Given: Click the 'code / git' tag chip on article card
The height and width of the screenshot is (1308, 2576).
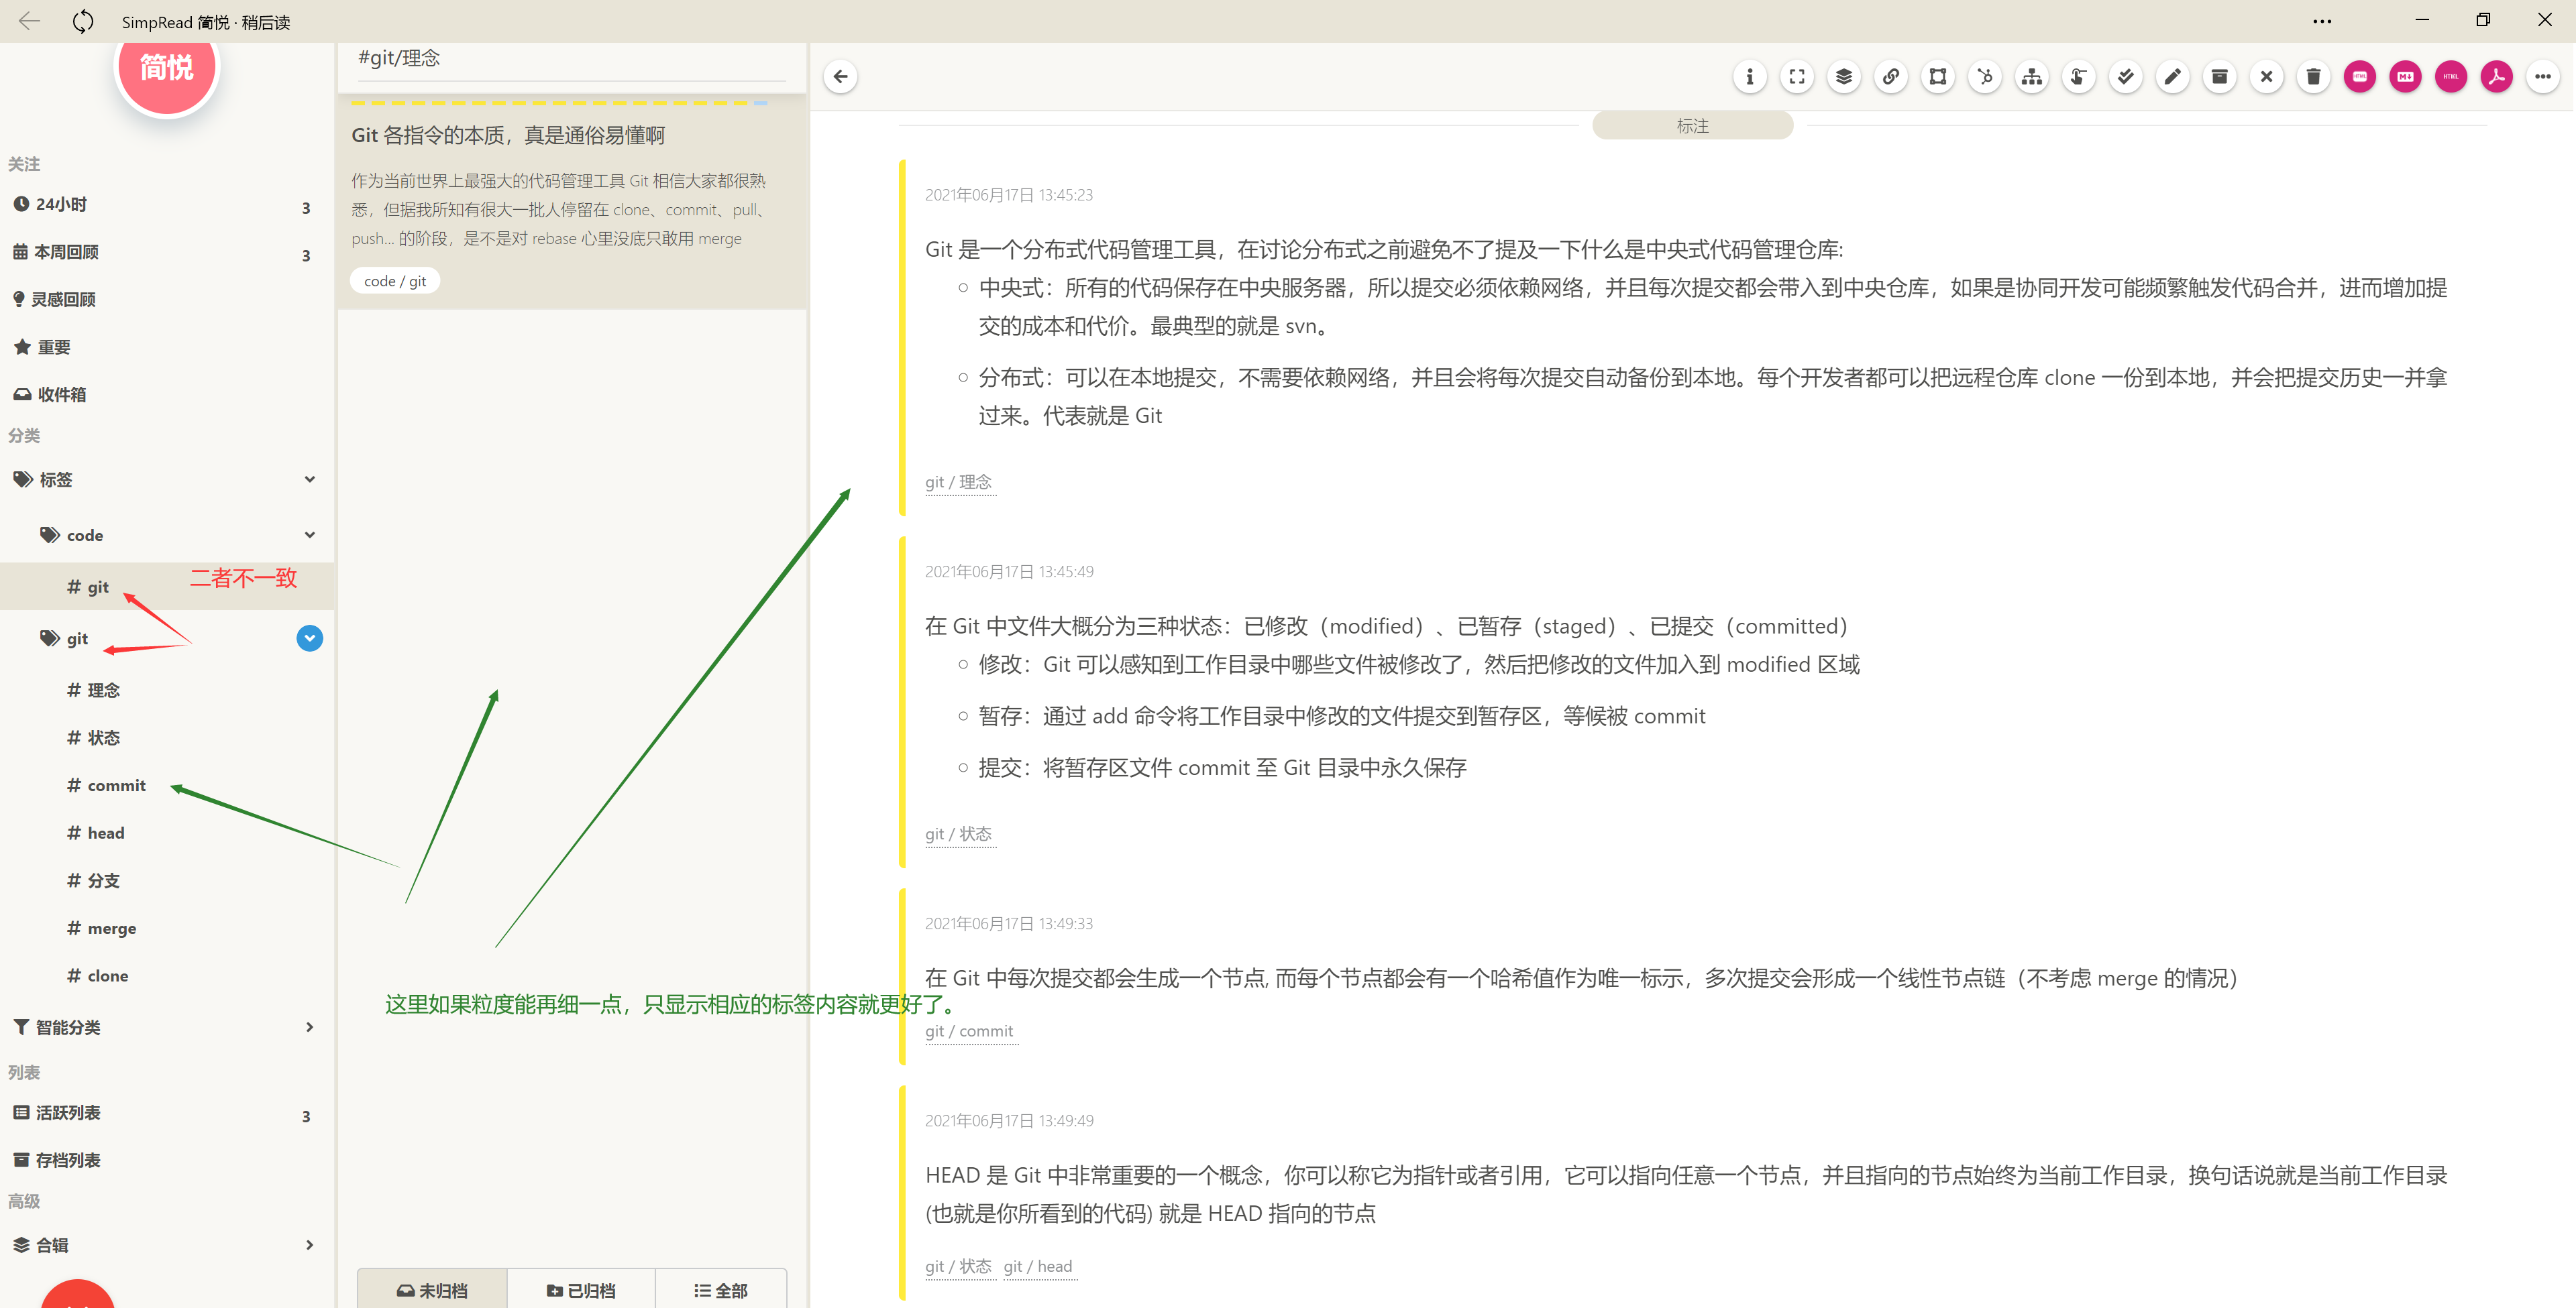Looking at the screenshot, I should 395,282.
